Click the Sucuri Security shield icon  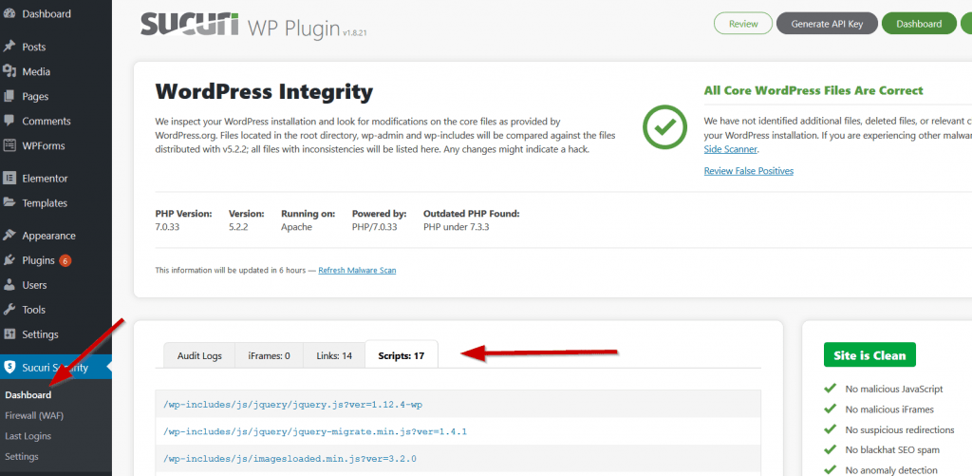click(9, 367)
